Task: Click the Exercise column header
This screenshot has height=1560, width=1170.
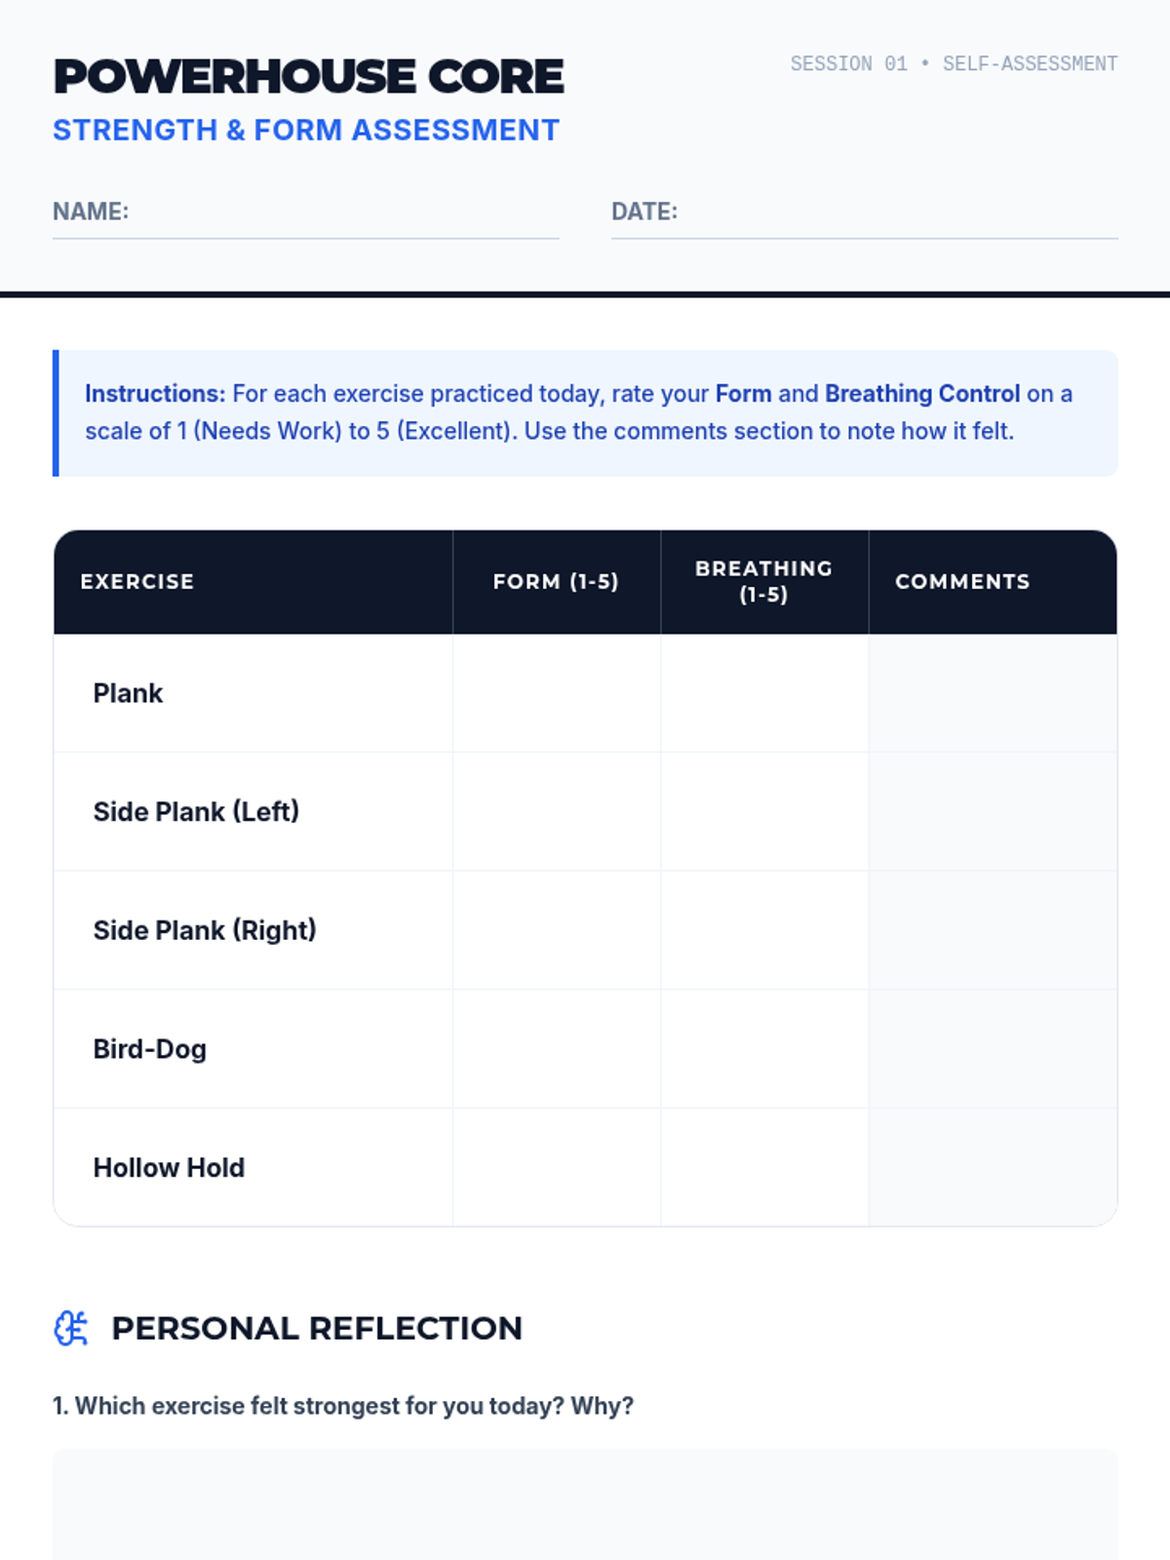Action: [x=137, y=582]
